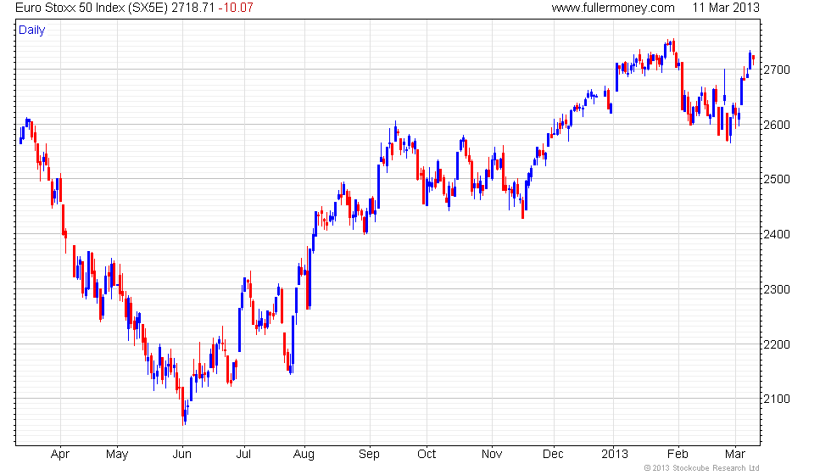Click the last red candlestick of March

click(x=753, y=59)
